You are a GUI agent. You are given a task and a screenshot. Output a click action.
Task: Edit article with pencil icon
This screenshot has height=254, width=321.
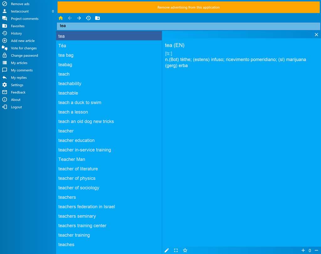click(x=167, y=250)
